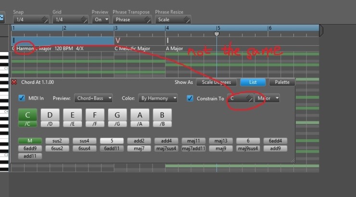Select bass note /B

162,124
